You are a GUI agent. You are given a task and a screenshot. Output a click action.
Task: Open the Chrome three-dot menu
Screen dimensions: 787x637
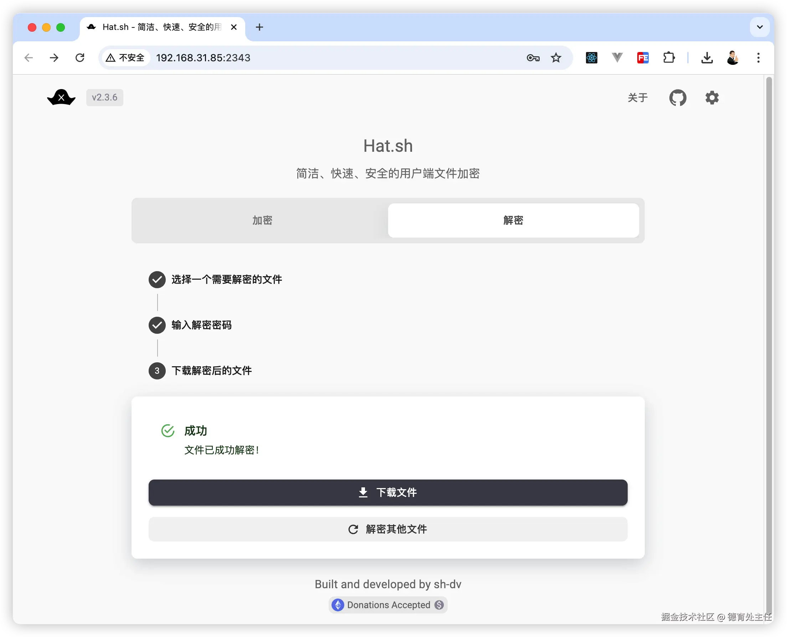click(758, 58)
